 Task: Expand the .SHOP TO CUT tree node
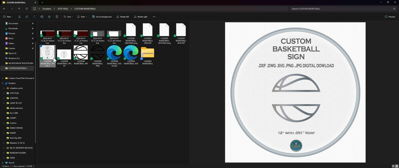[x=4, y=103]
